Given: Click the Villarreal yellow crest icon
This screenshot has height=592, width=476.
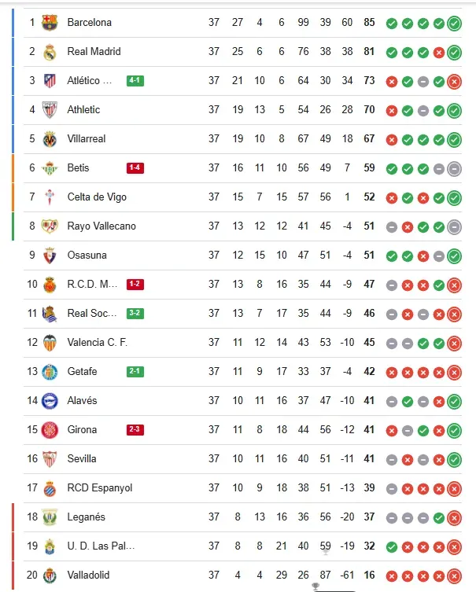Looking at the screenshot, I should [50, 139].
